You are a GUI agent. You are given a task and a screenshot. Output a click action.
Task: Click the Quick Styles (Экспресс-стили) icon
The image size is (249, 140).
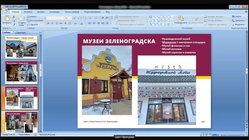(x=195, y=18)
